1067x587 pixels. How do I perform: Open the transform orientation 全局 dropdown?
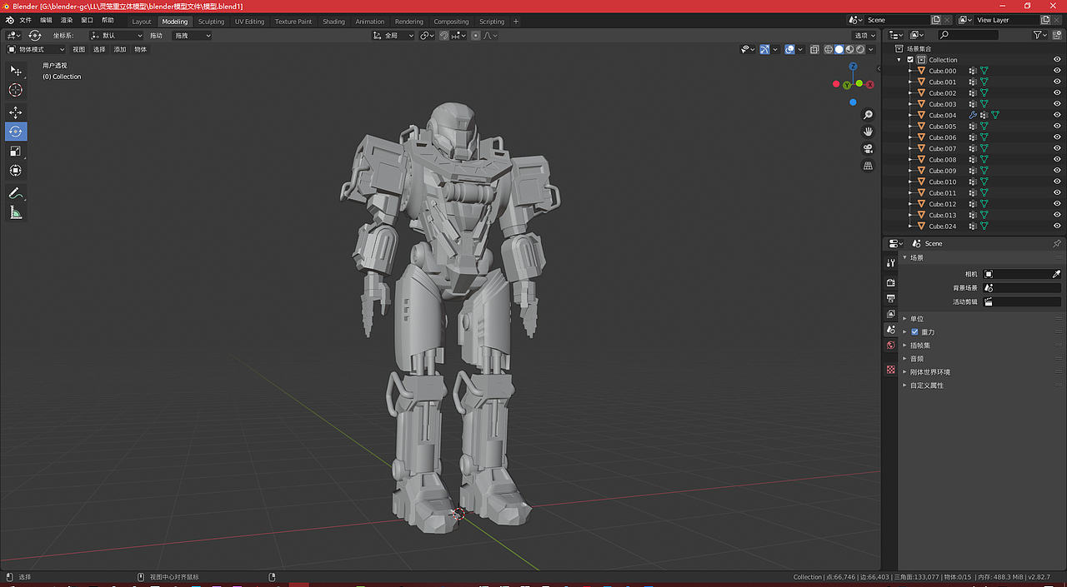click(393, 35)
